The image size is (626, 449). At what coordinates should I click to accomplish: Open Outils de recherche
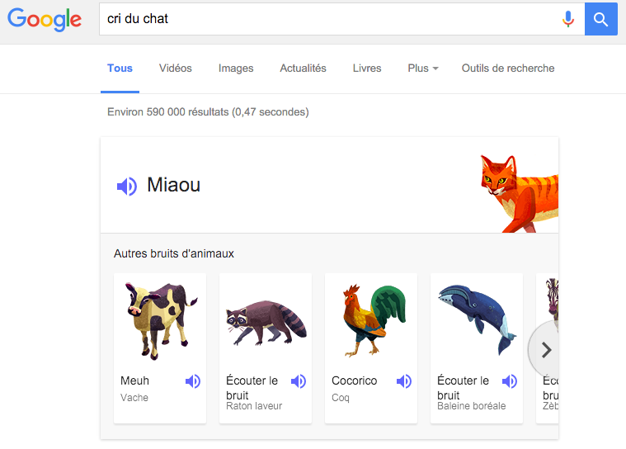[x=508, y=69]
